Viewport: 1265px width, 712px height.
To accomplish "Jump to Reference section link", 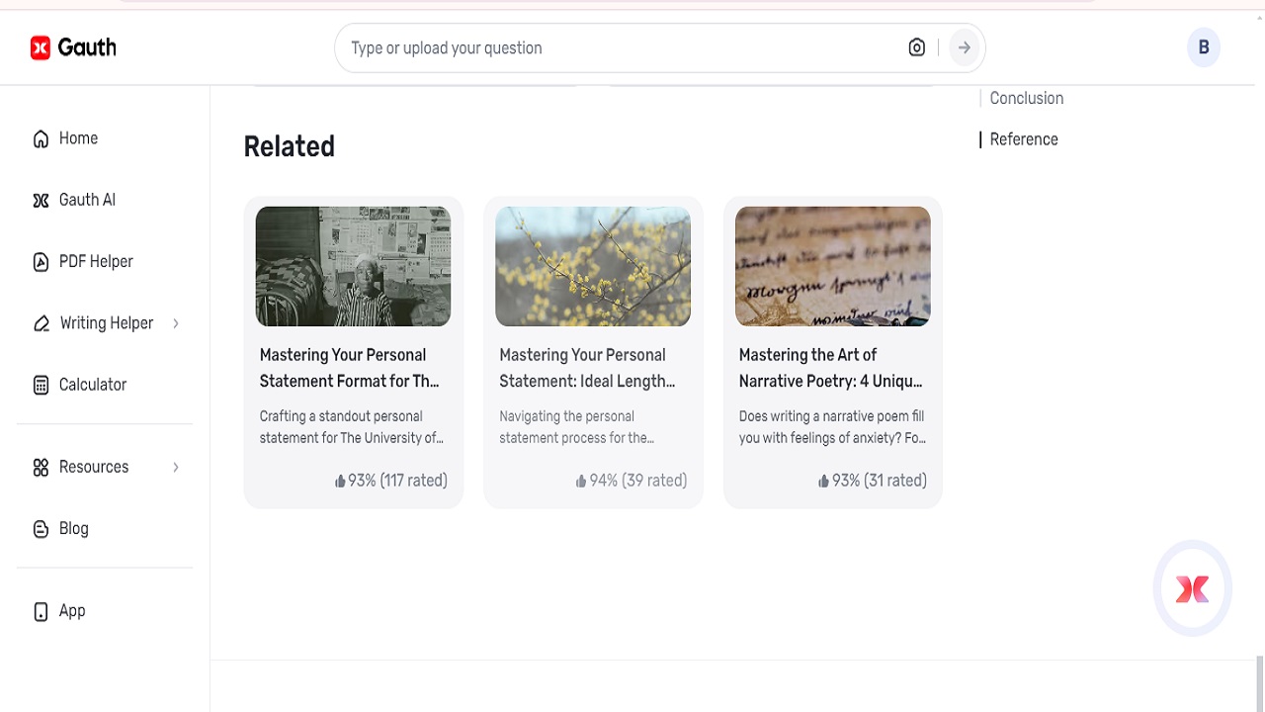I will click(x=1023, y=139).
